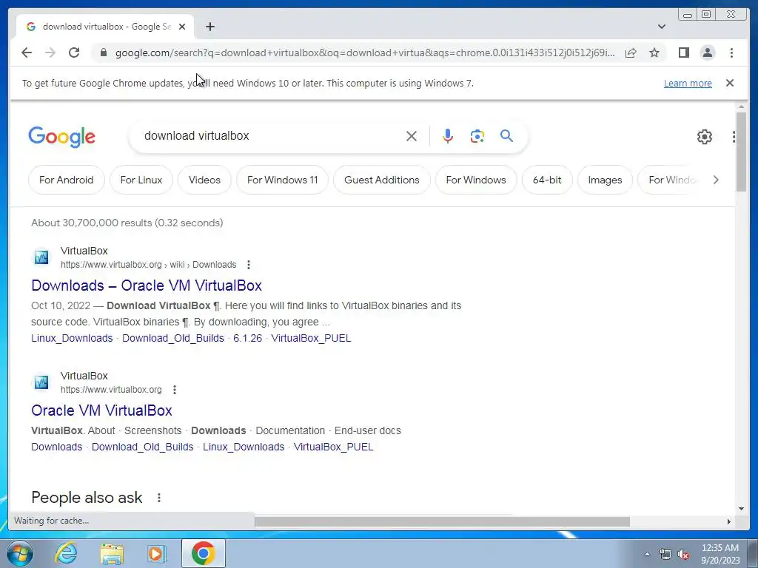The height and width of the screenshot is (568, 758).
Task: Open the 6.1.26 sitelink
Action: (x=247, y=338)
